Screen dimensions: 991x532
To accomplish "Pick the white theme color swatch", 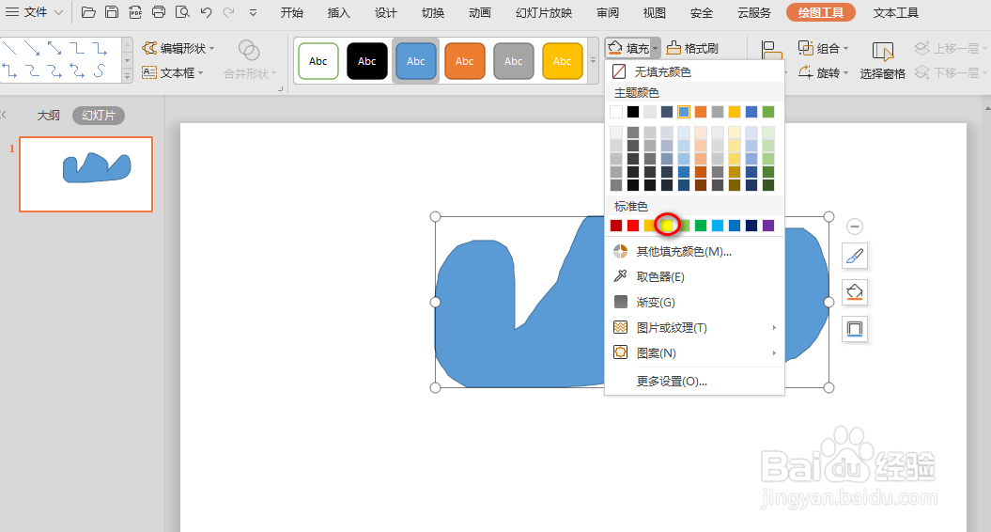I will pos(616,112).
